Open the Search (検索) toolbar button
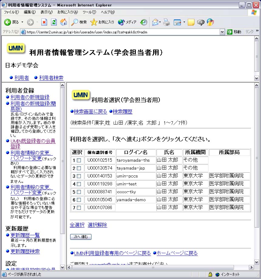The image size is (261, 279). 79,22
